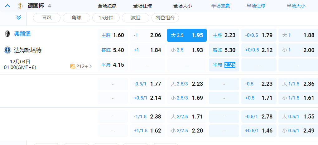Collapse the 德国杯 league section chevron
The height and width of the screenshot is (145, 318).
(x=7, y=6)
